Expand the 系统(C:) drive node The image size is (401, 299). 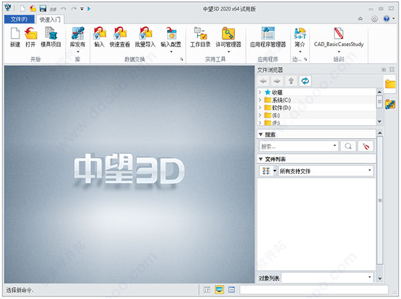(260, 100)
